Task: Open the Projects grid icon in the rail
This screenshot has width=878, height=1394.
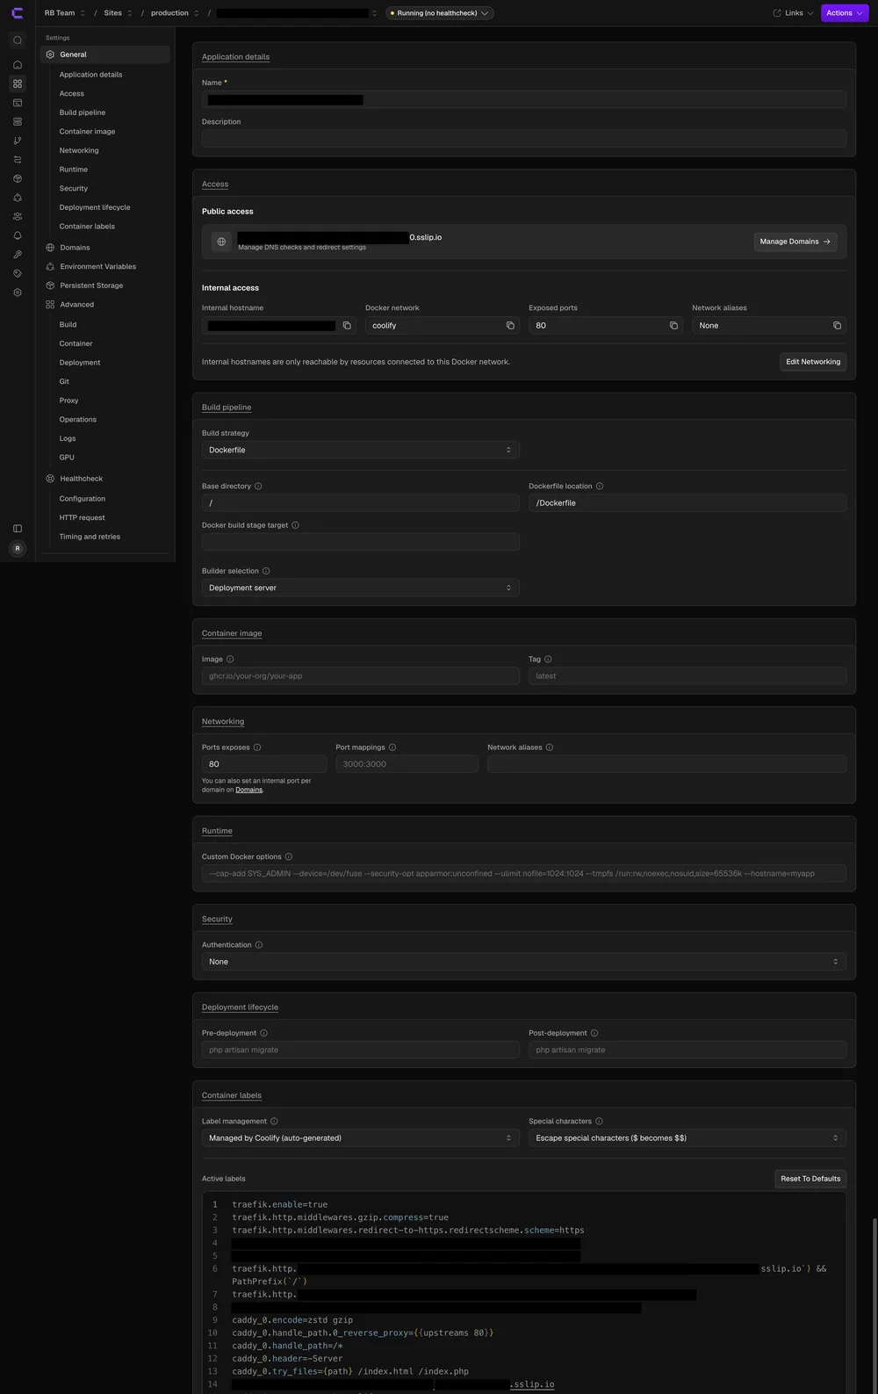Action: tap(18, 84)
